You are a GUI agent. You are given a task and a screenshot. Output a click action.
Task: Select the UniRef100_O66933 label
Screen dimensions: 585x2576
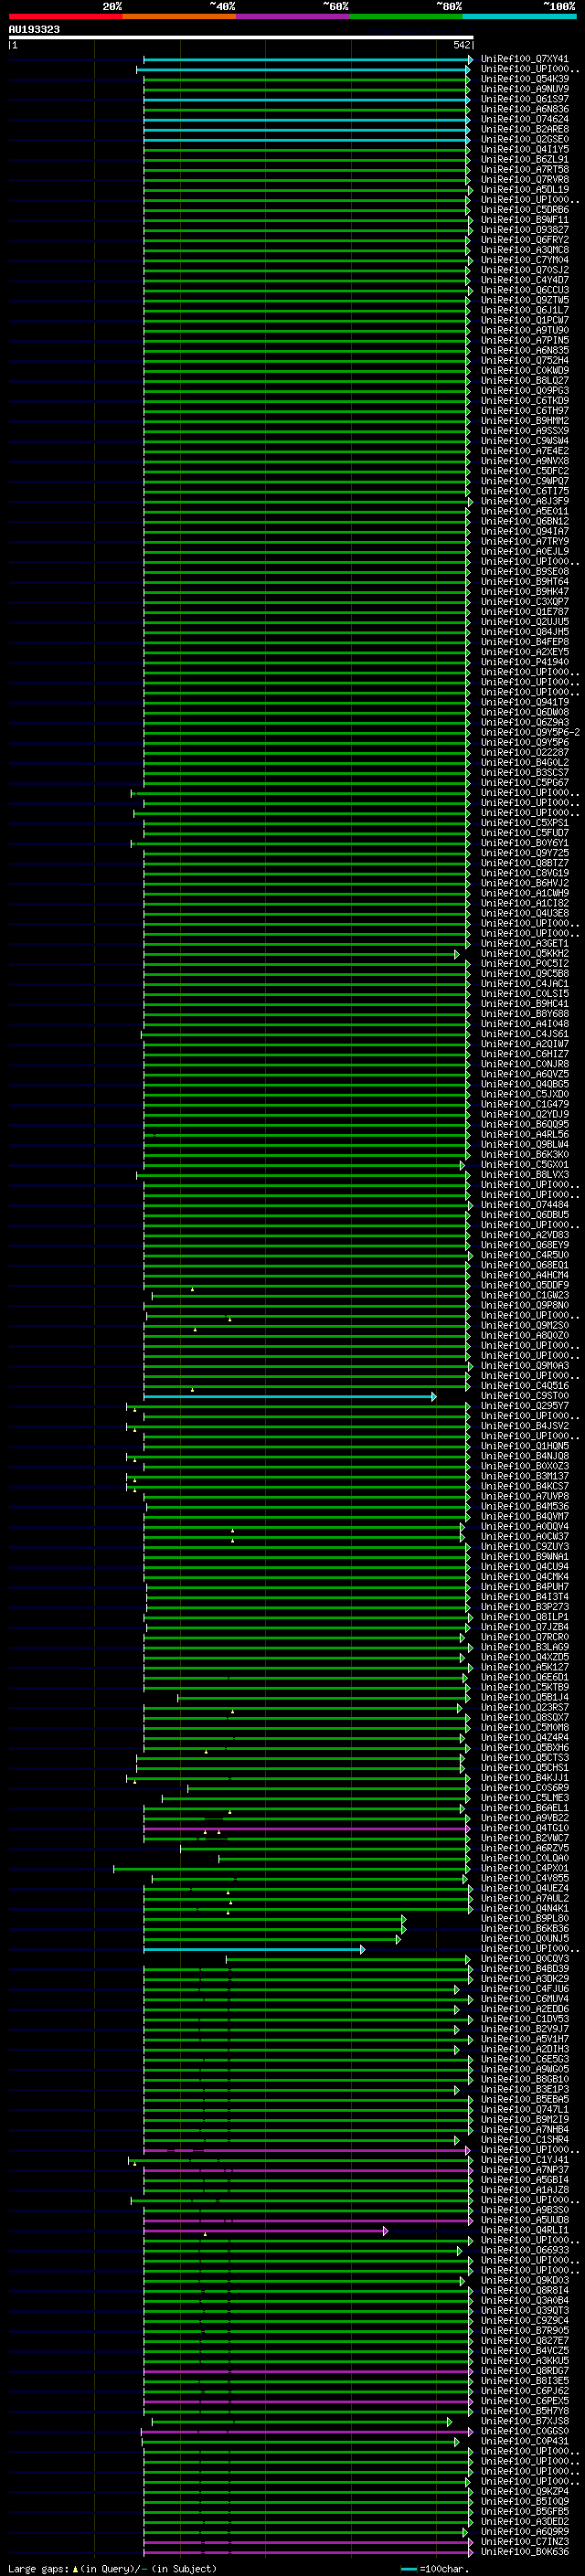coord(525,2251)
